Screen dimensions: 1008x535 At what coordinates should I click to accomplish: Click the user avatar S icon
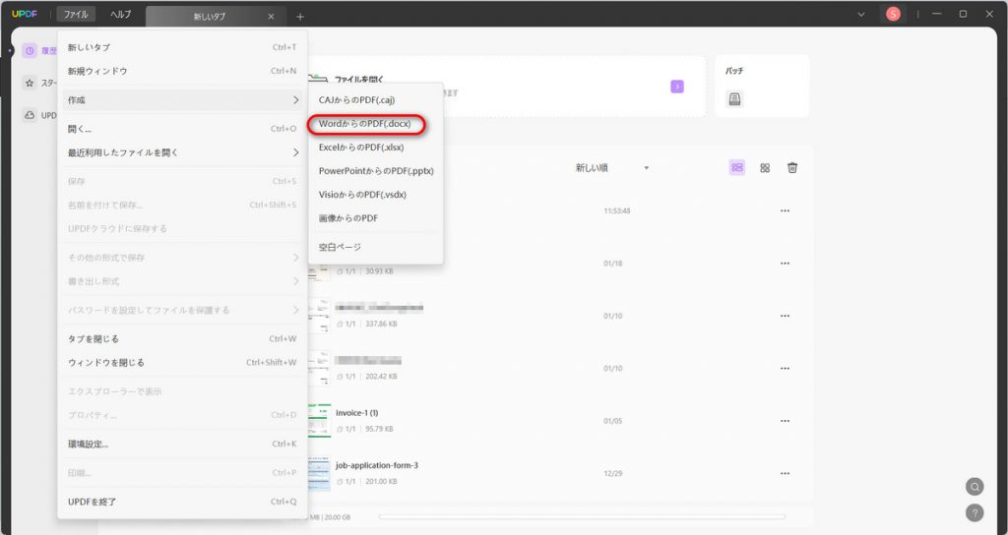(x=893, y=14)
